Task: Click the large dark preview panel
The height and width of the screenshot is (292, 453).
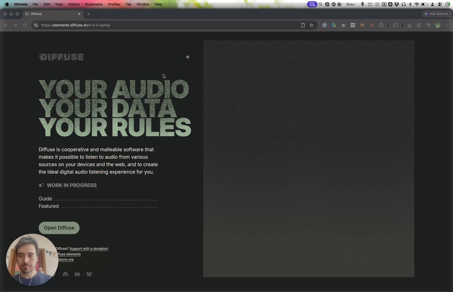Action: [x=309, y=159]
